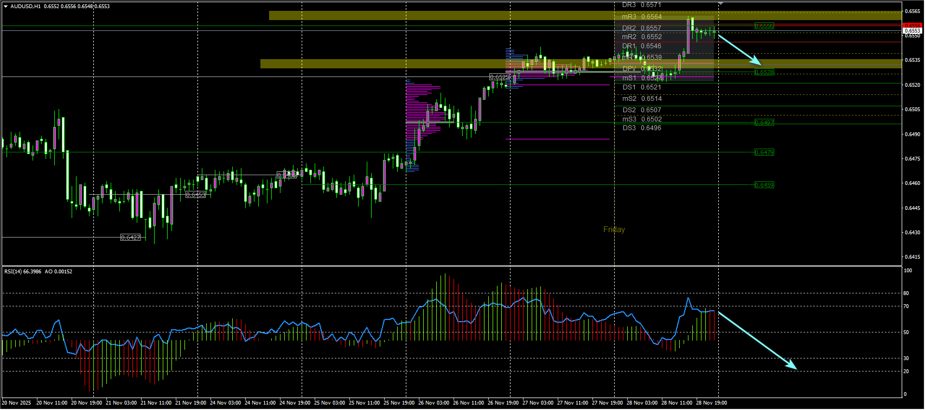The image size is (925, 410).
Task: Select the mS3 0.6502 pivot label
Action: [642, 119]
